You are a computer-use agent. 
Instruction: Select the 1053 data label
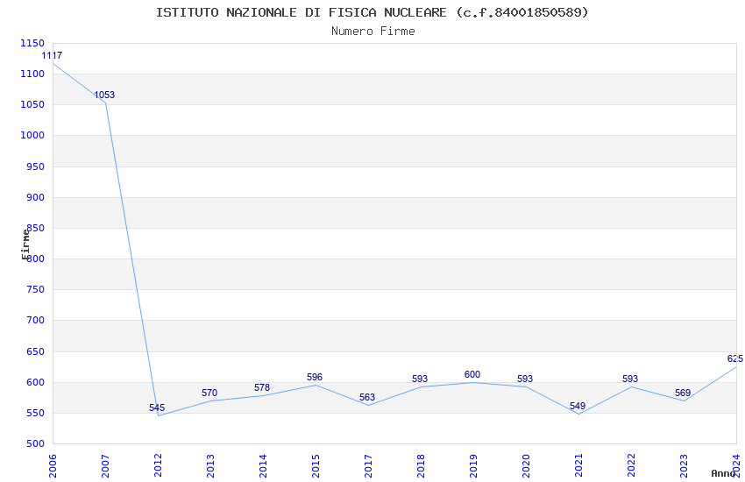(x=104, y=95)
